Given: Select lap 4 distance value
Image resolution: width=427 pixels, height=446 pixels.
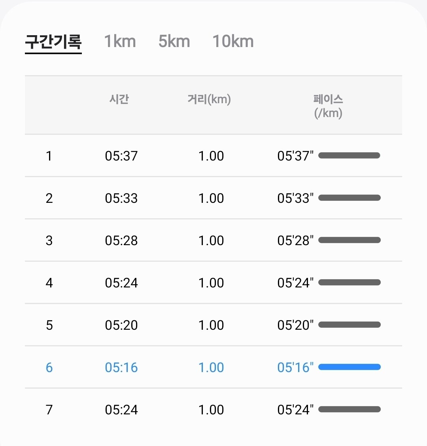Looking at the screenshot, I should [x=211, y=283].
